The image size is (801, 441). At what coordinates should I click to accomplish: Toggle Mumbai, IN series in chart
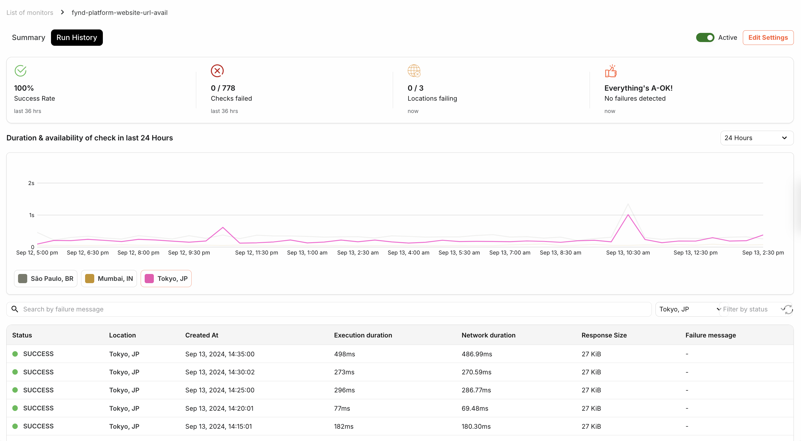109,278
